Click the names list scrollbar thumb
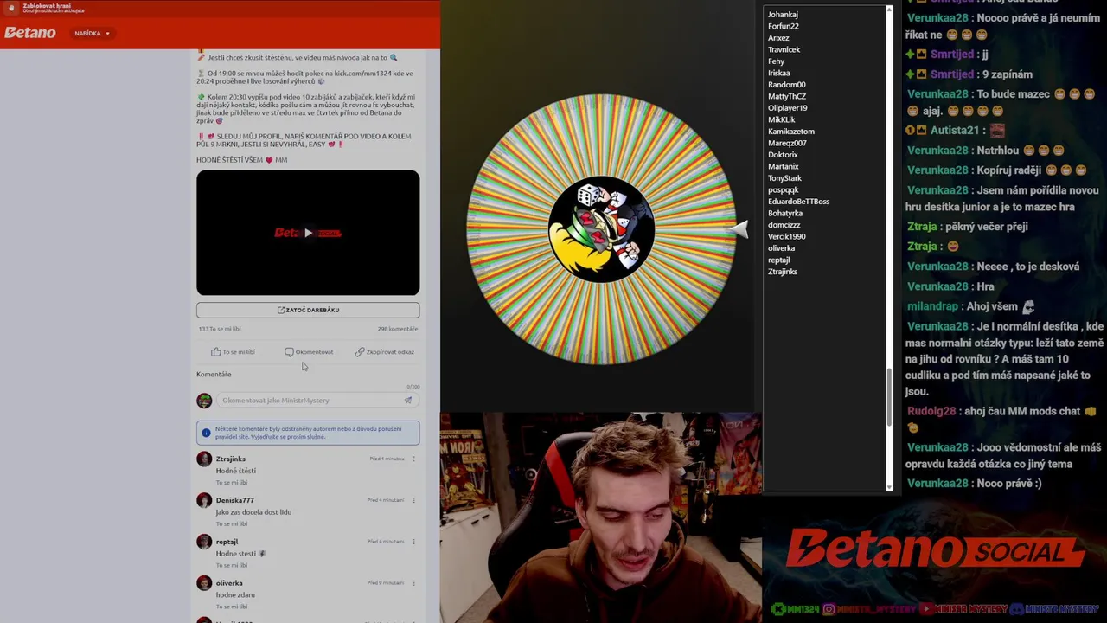 click(888, 397)
